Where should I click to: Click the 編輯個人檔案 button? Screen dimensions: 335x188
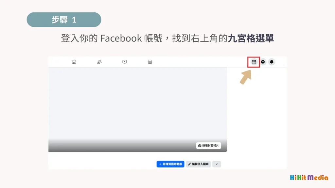click(198, 164)
